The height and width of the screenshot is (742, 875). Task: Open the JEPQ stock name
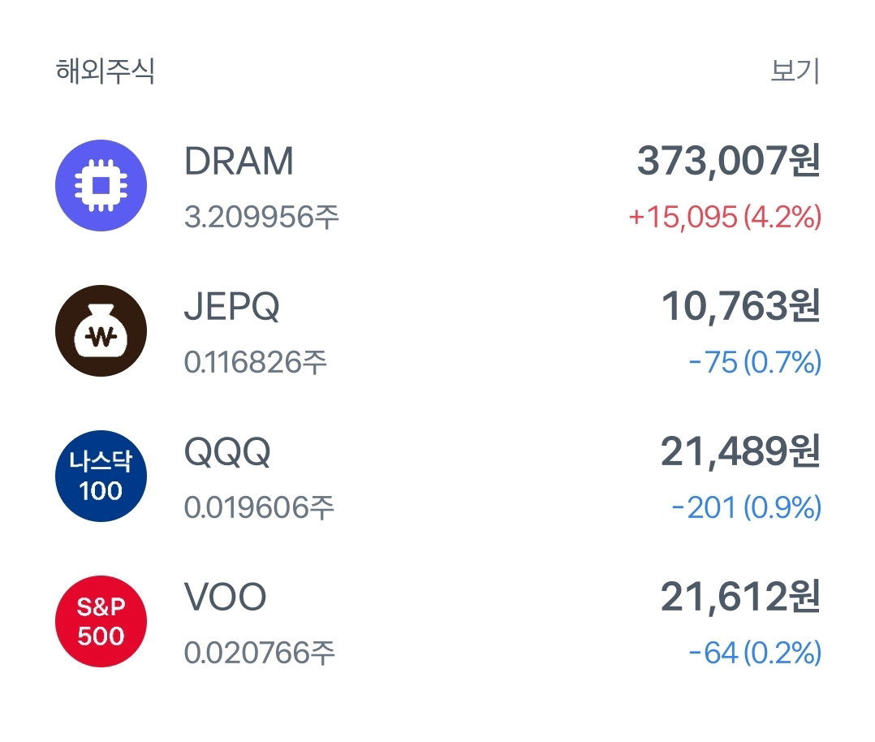pos(231,307)
